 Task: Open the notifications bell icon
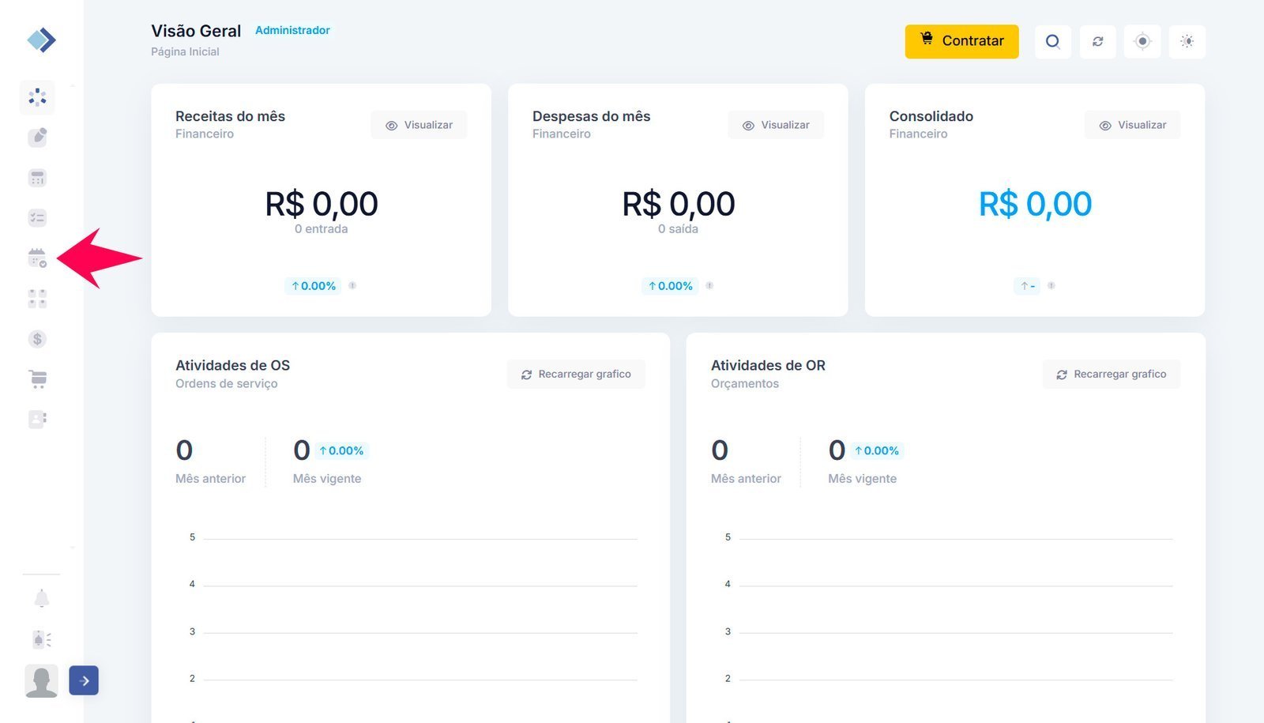coord(42,599)
